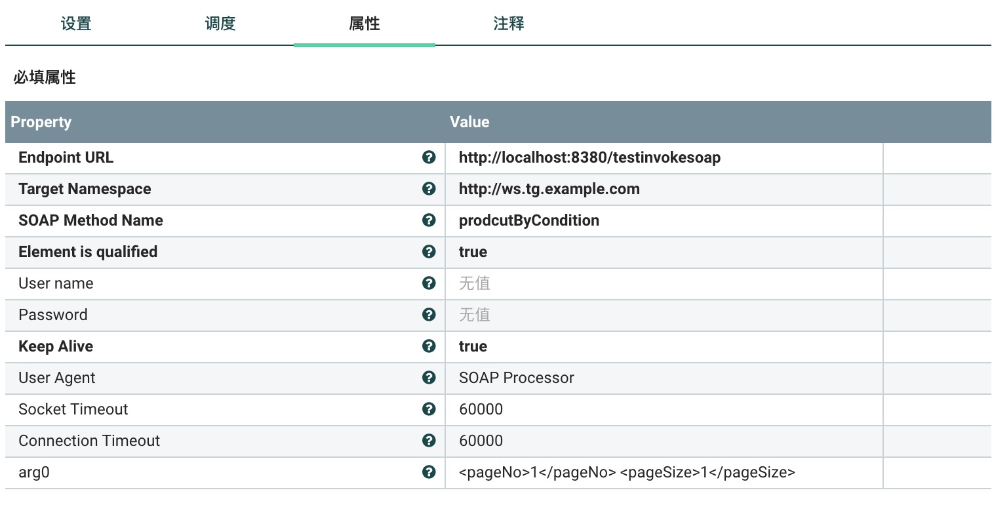Open the 调度 tab

[x=220, y=24]
